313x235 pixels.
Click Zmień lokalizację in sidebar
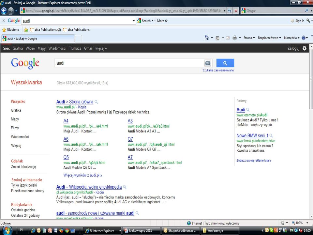pyautogui.click(x=23, y=167)
